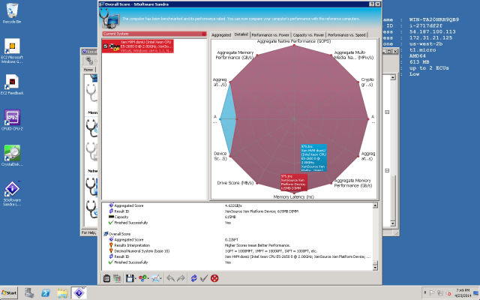Click the taskbar clock showing 7:49 PM

[462, 292]
